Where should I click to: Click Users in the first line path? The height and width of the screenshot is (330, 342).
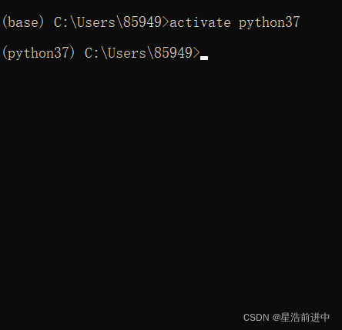click(96, 22)
